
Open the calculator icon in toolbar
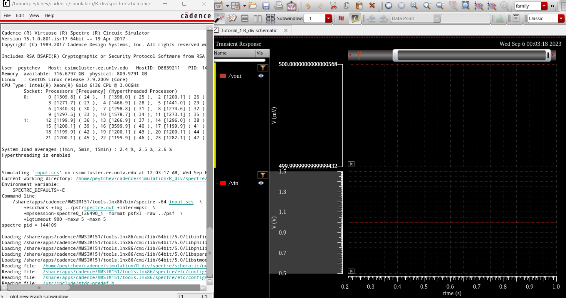pos(516,18)
